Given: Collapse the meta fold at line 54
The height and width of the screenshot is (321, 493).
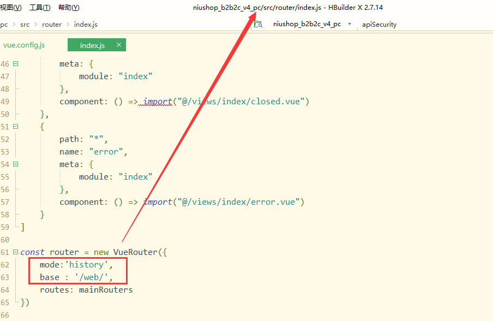Looking at the screenshot, I should (x=16, y=164).
